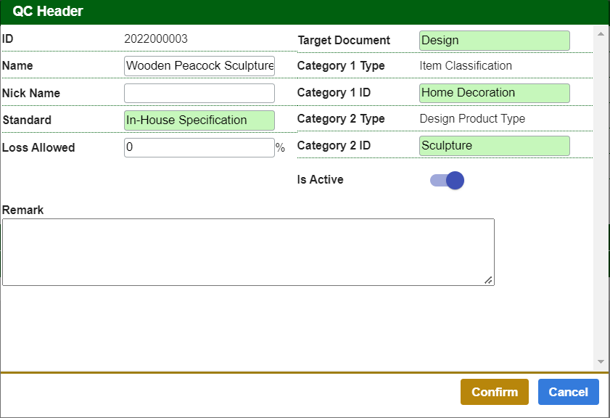
Task: Click the Remark resize handle
Action: [489, 281]
